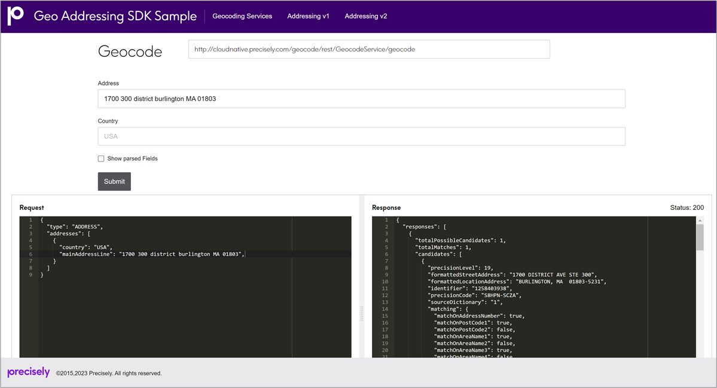The width and height of the screenshot is (717, 388).
Task: Click the "addresses": [ line in Request
Action: pos(69,234)
